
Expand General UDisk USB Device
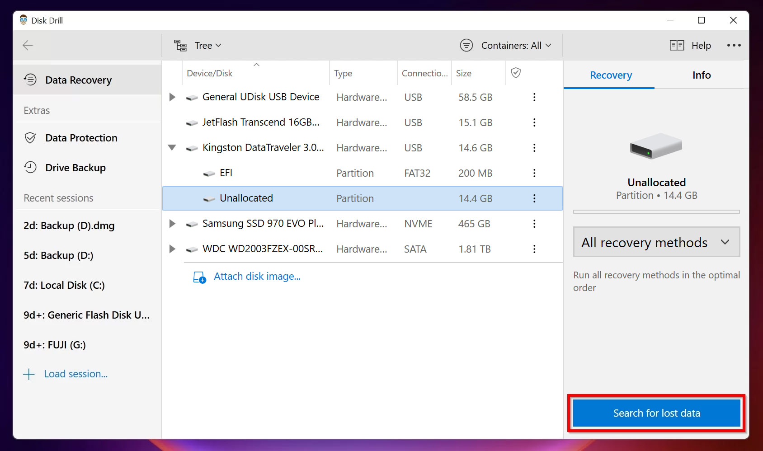pyautogui.click(x=172, y=97)
